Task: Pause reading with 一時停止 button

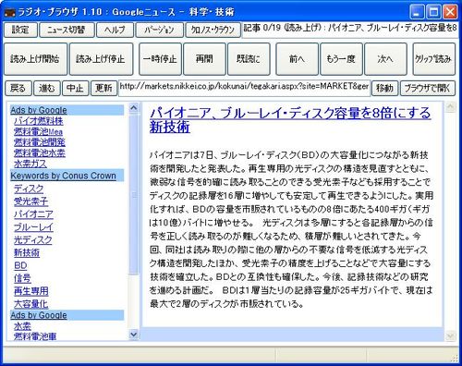Action: (160, 59)
